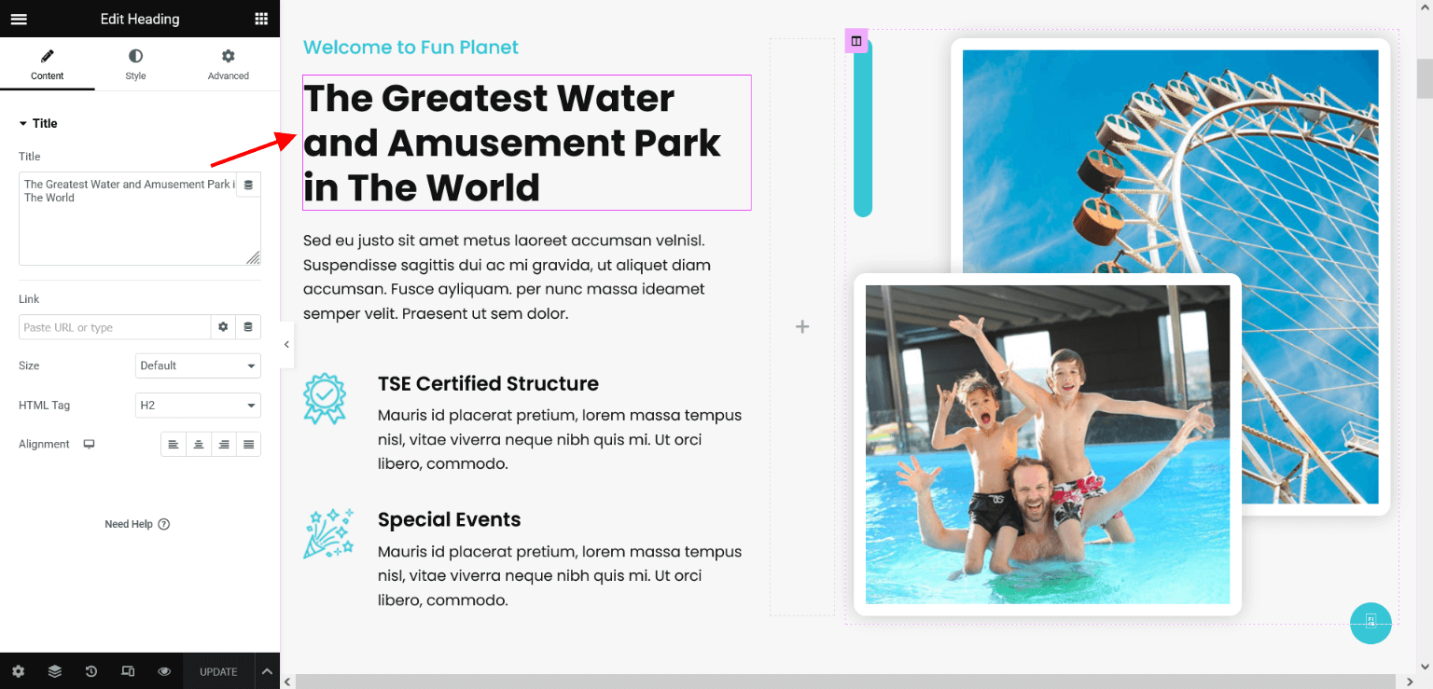Align heading text center
Image resolution: width=1433 pixels, height=689 pixels.
tap(199, 445)
